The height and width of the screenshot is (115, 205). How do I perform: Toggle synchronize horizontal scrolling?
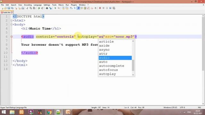click(x=67, y=8)
